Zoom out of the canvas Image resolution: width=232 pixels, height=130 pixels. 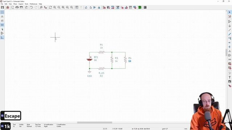click(x=59, y=7)
